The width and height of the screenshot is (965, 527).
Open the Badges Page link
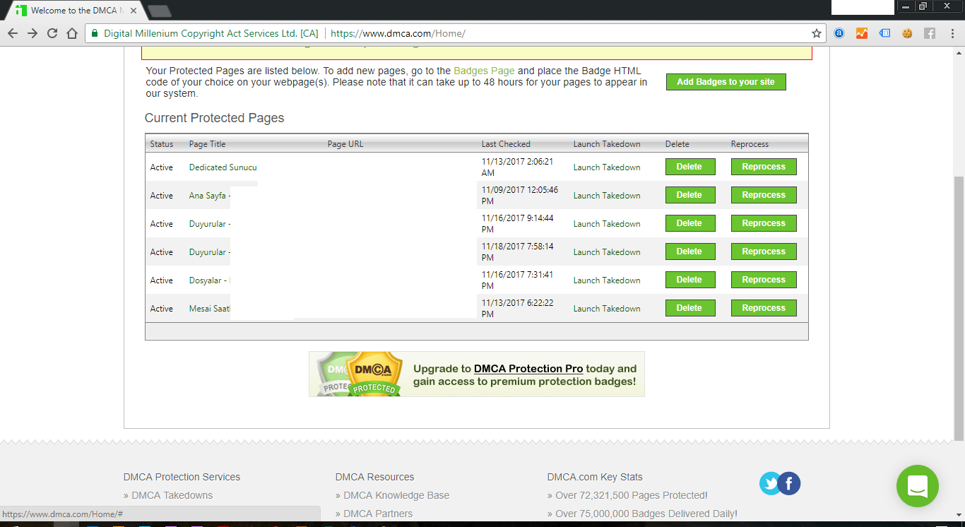(484, 70)
